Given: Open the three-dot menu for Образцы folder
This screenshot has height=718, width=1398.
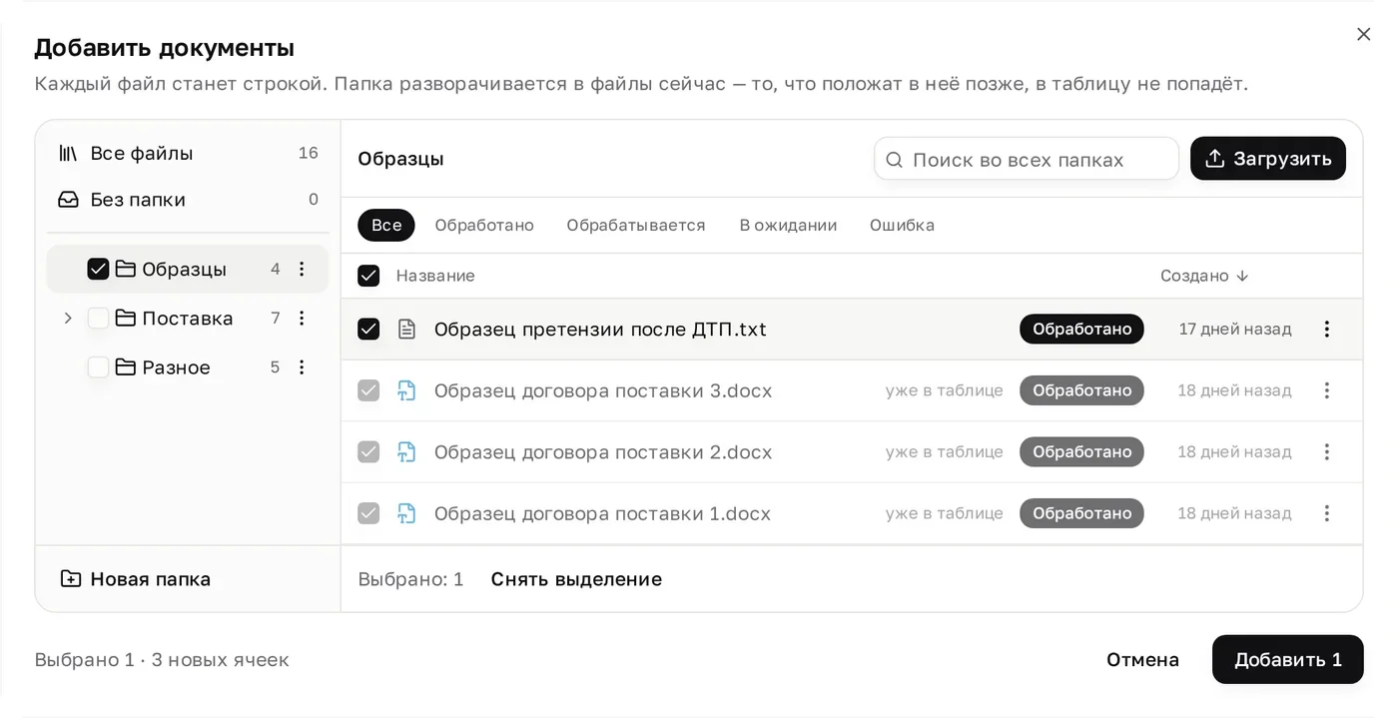Looking at the screenshot, I should (302, 269).
